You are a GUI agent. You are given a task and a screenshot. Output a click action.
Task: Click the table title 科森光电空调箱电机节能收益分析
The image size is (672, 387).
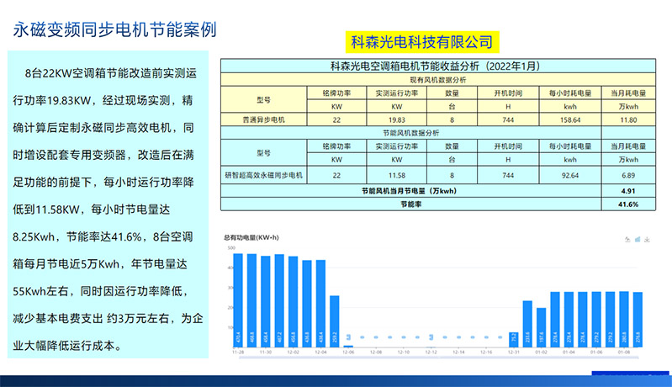click(x=437, y=66)
